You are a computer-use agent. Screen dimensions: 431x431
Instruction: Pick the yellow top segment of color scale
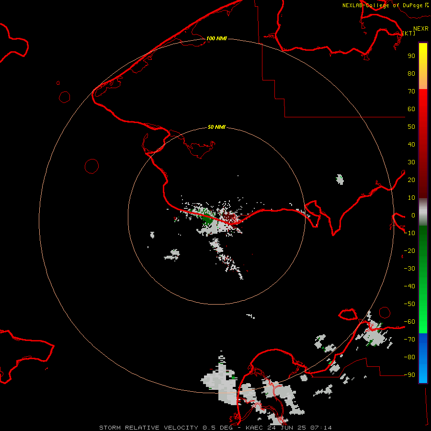(423, 66)
